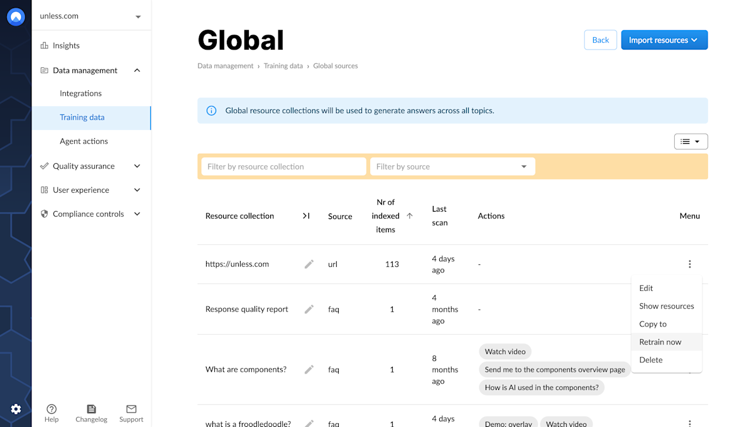
Task: Choose Copy to from the menu
Action: pos(666,324)
